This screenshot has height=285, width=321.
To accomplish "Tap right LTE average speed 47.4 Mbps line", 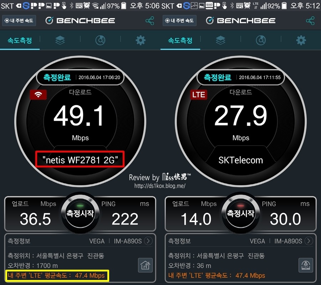I will coord(217,275).
